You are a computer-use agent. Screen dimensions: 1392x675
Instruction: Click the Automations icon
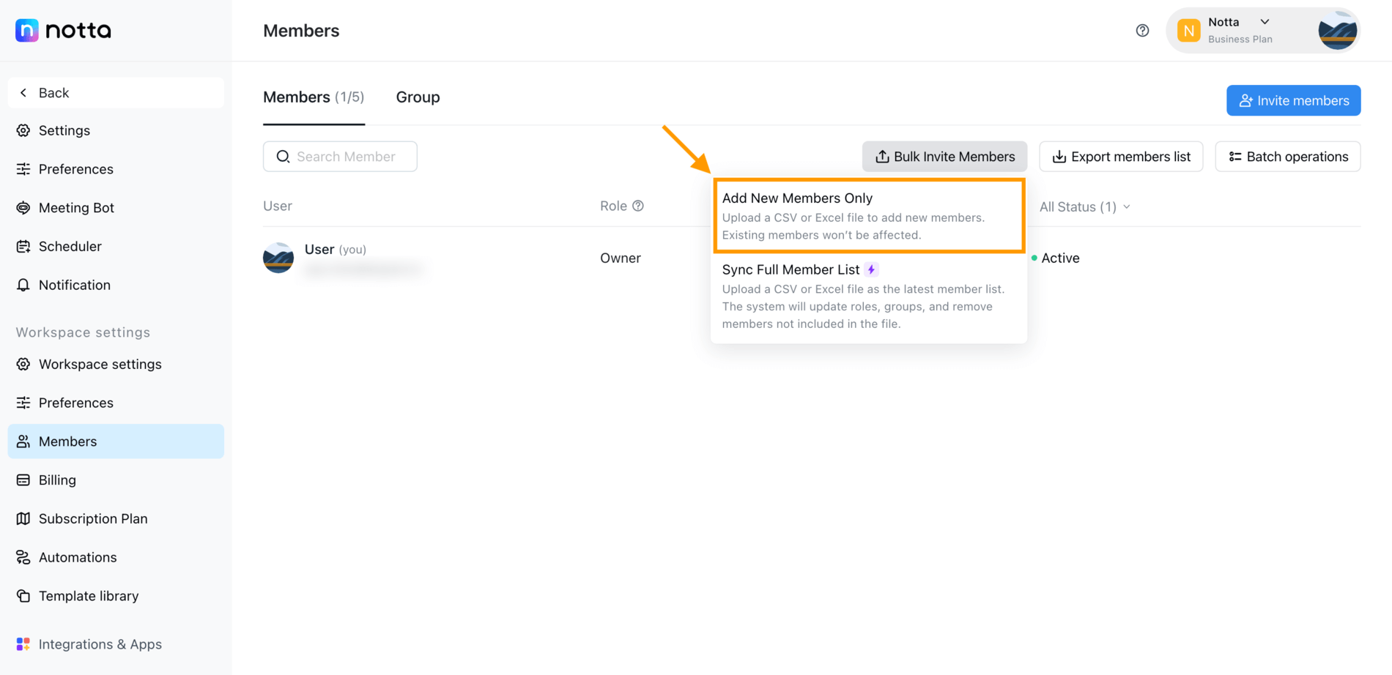[23, 557]
